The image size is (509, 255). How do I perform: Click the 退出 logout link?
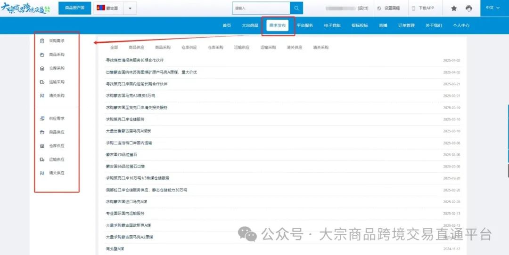363,8
